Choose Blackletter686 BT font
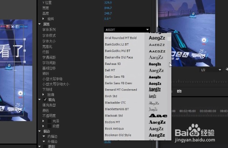This screenshot has width=228, height=148. tap(117, 109)
